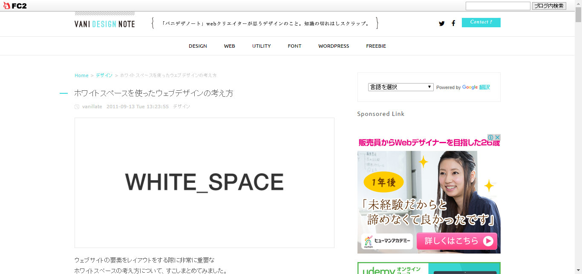Click the ブログ内検索 search button
This screenshot has width=582, height=274.
pyautogui.click(x=549, y=6)
